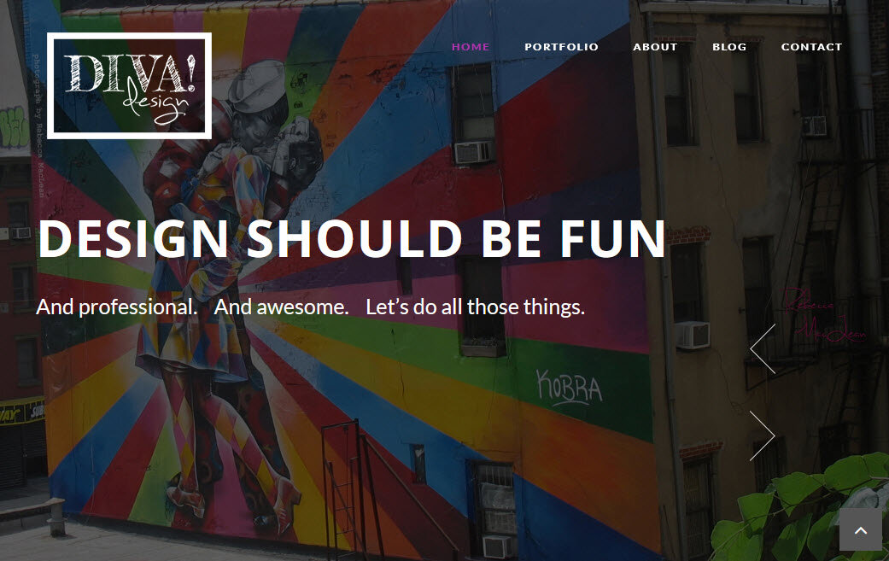Click the 'And professional.' subtitle text

[117, 307]
